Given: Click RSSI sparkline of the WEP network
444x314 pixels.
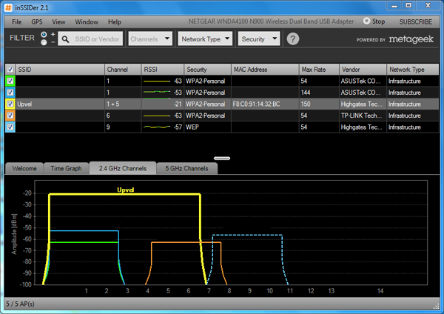Looking at the screenshot, I should tap(158, 127).
